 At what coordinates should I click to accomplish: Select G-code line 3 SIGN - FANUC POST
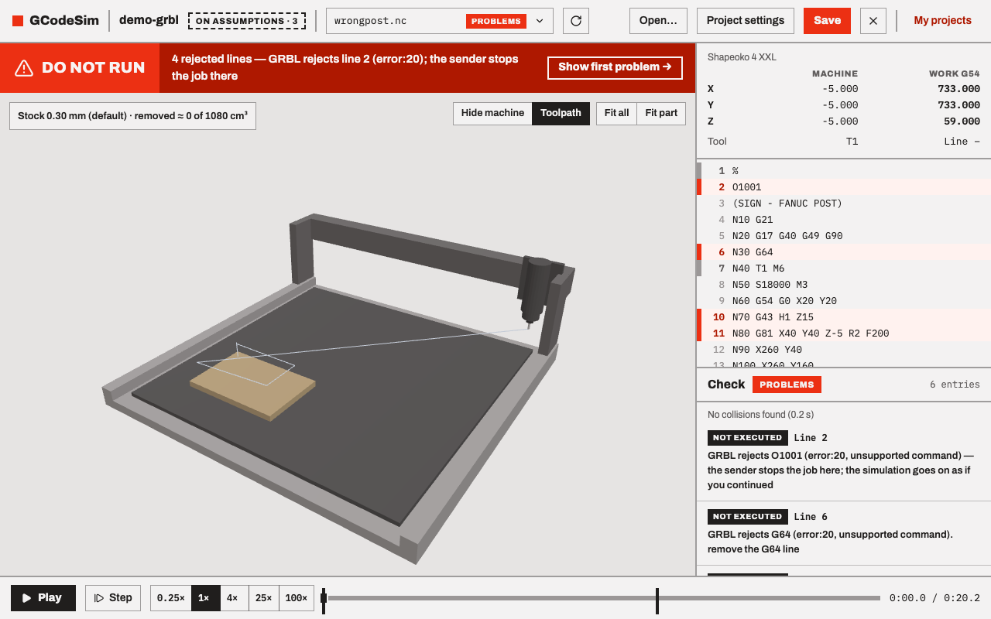844,203
